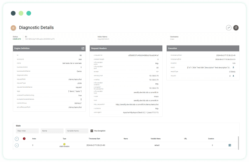The height and width of the screenshot is (162, 249).
Task: Expand all rows in State table
Action: [x=17, y=139]
